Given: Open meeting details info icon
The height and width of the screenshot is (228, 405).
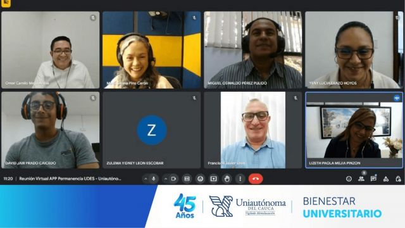Looking at the screenshot, I should tap(349, 179).
